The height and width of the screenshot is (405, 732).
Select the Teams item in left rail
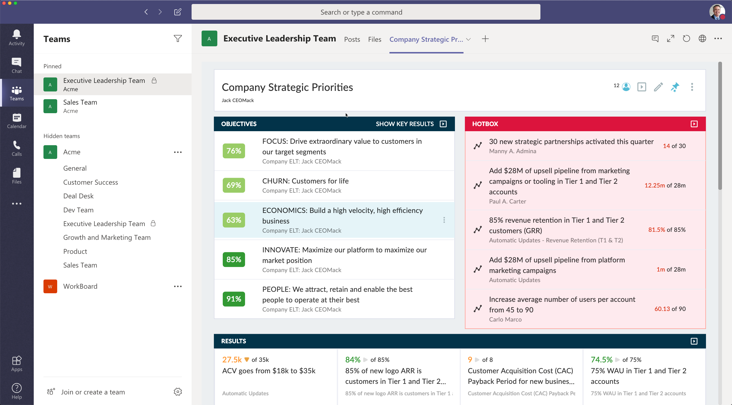click(x=17, y=93)
